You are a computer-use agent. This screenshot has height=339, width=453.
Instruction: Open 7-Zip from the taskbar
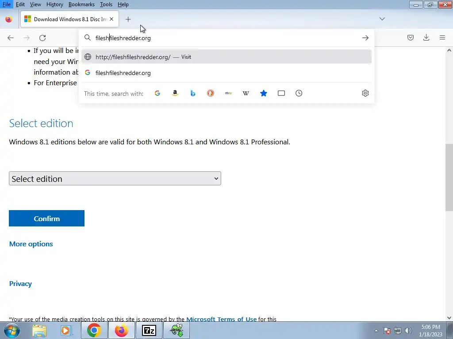tap(149, 330)
